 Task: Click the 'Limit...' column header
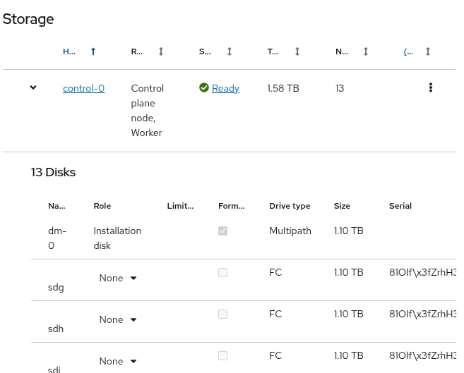click(181, 206)
